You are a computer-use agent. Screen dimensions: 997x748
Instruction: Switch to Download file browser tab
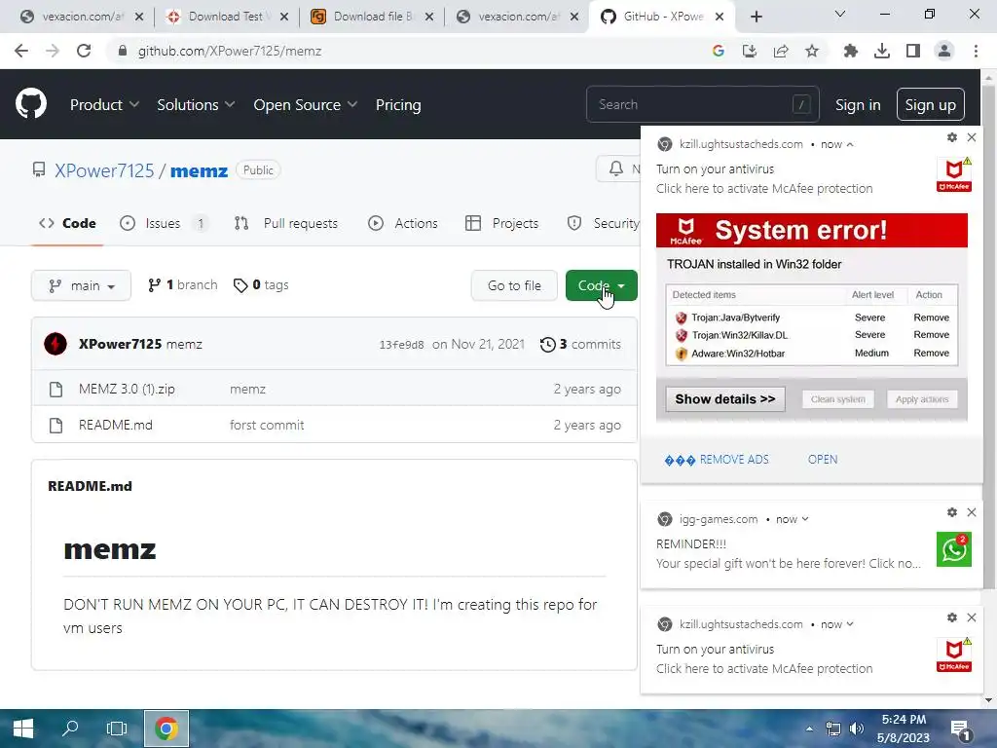pyautogui.click(x=371, y=17)
